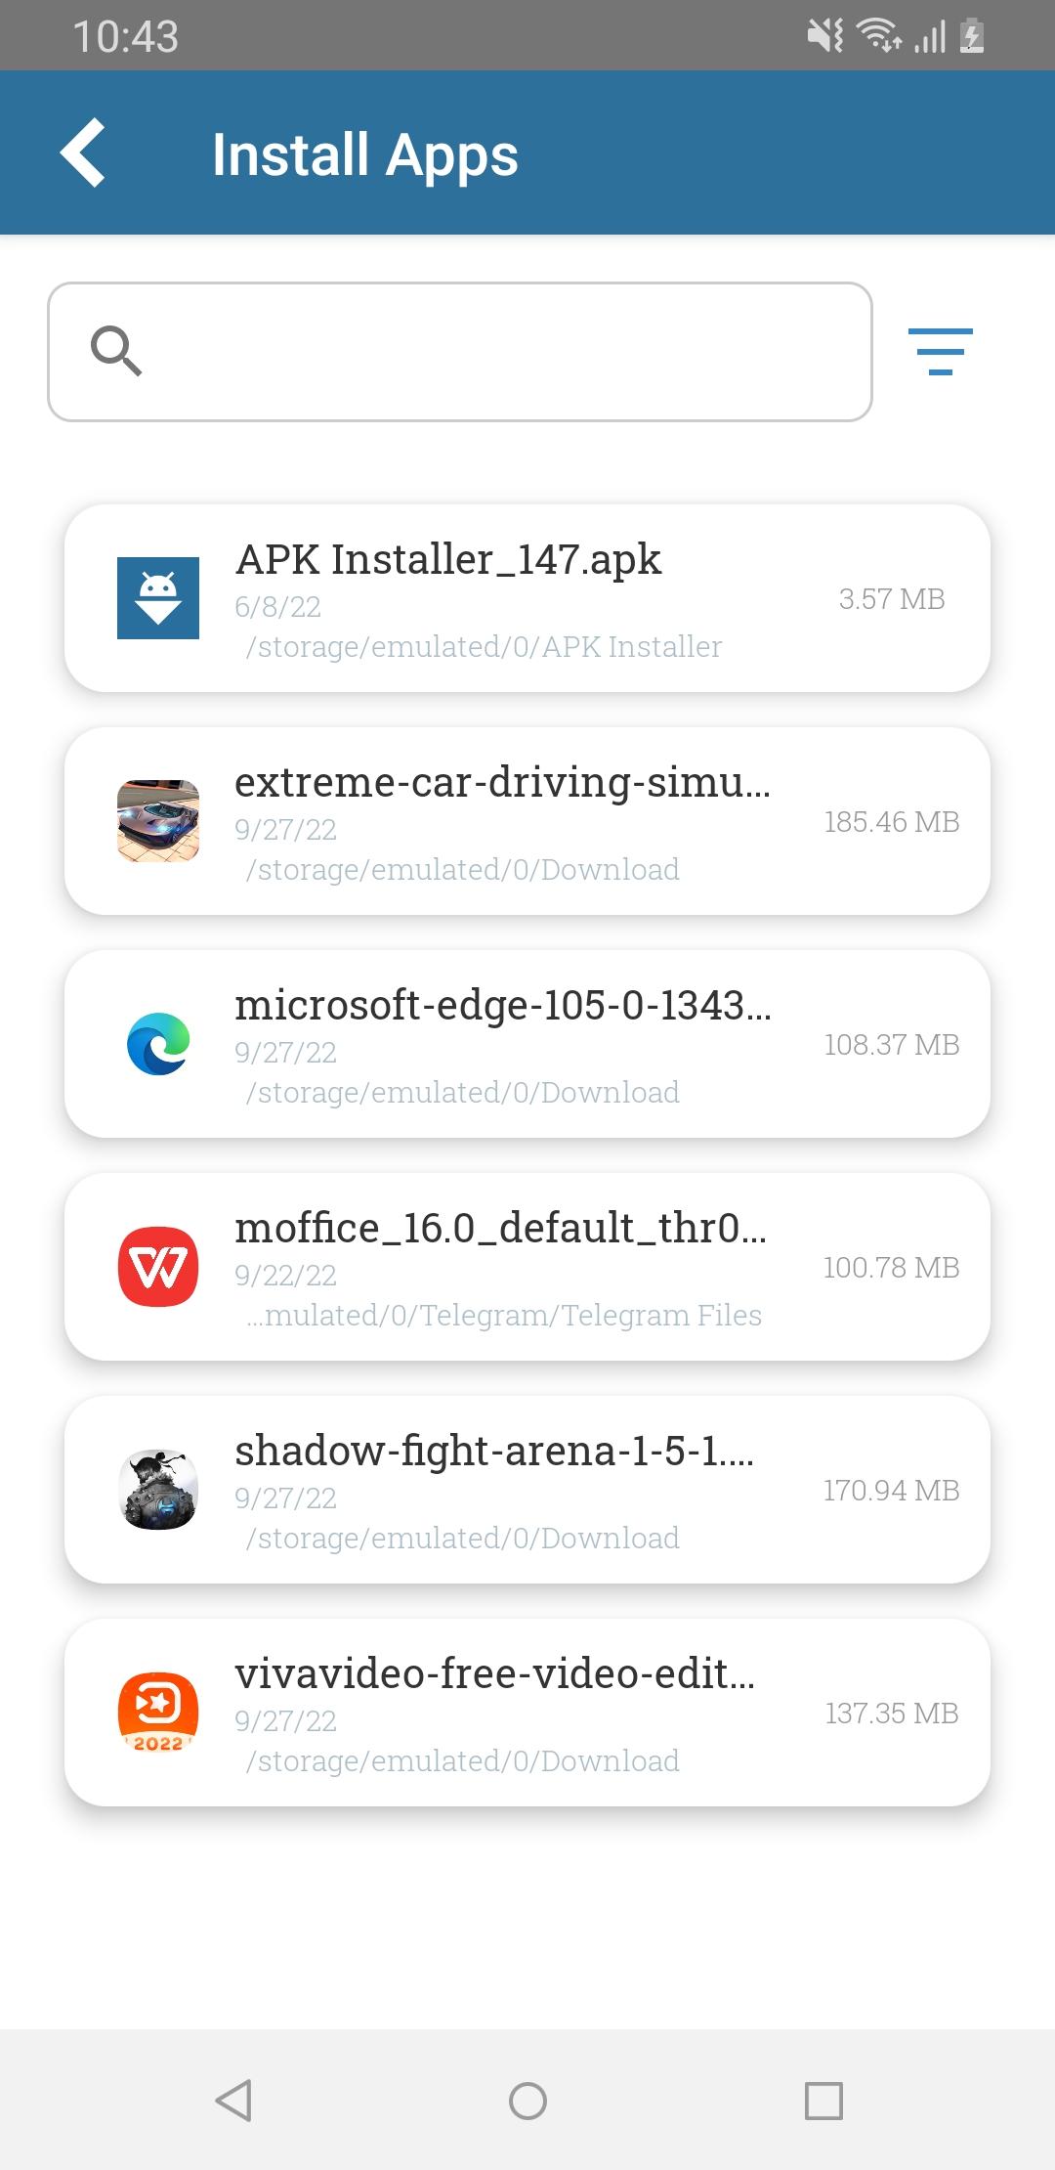The image size is (1055, 2170).
Task: Select shadow-fight-arena file name
Action: pos(494,1452)
